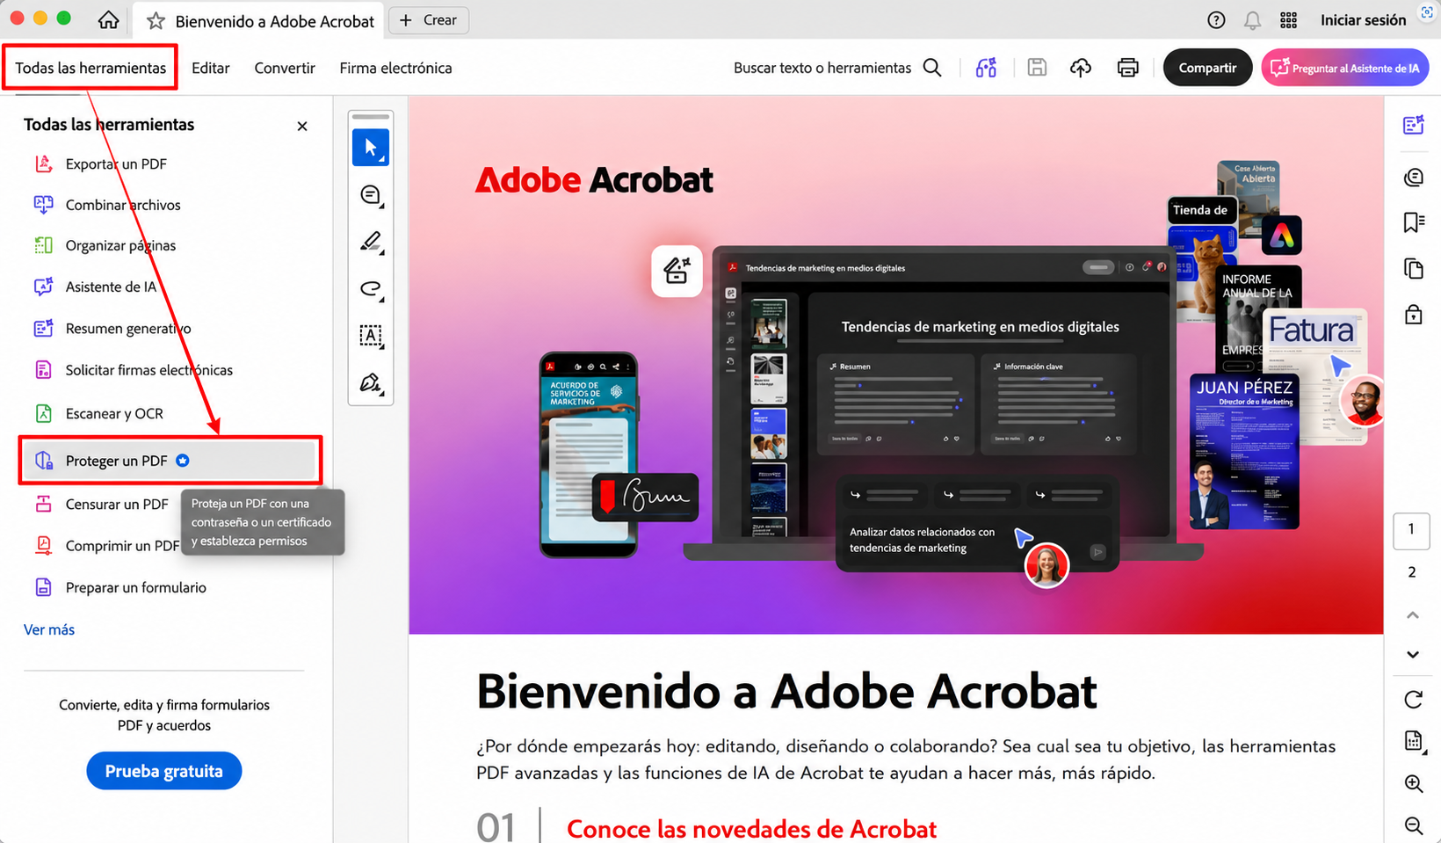Select the comment tool

[371, 195]
